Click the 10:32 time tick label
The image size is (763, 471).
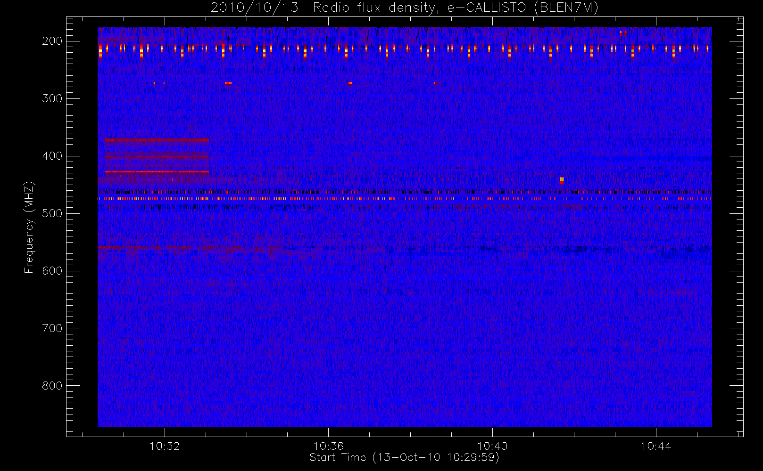[x=165, y=446]
